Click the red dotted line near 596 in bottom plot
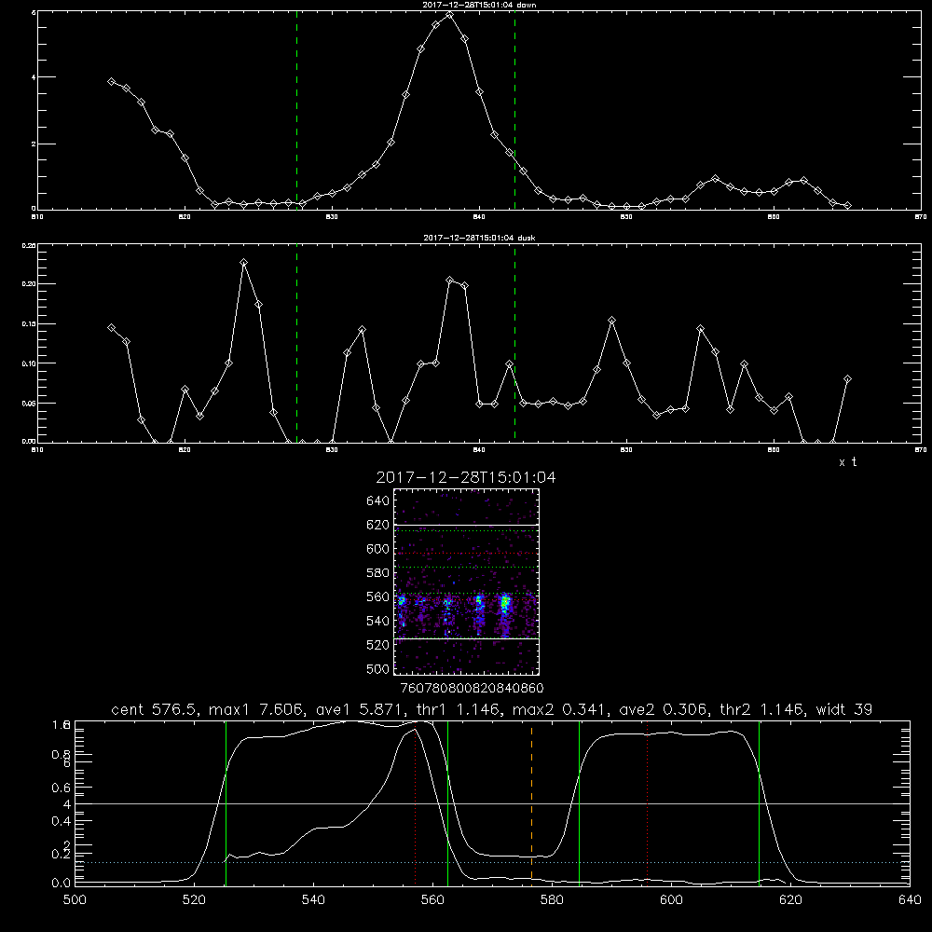This screenshot has width=932, height=932. [x=648, y=802]
